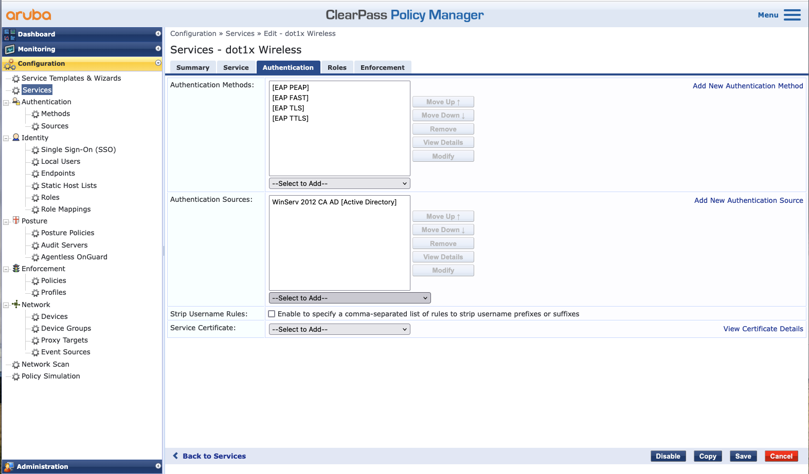Click the Enforcement tree icon
This screenshot has height=474, width=809.
pos(16,269)
